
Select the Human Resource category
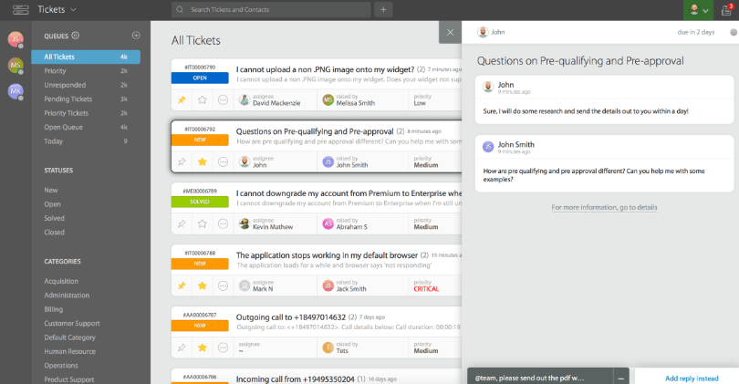click(x=69, y=352)
